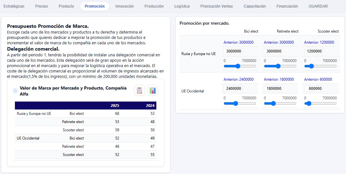Switch to the Estratégicas tab
The height and width of the screenshot is (174, 346).
[14, 6]
